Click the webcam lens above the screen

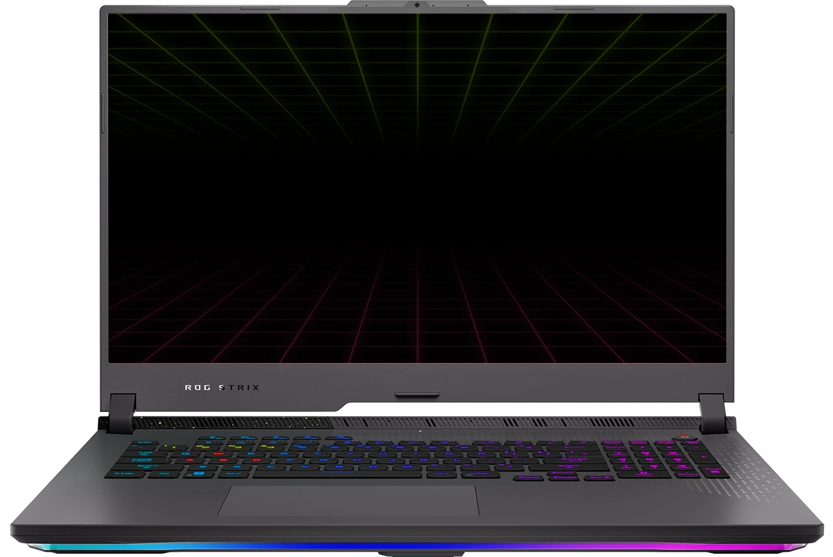click(417, 6)
